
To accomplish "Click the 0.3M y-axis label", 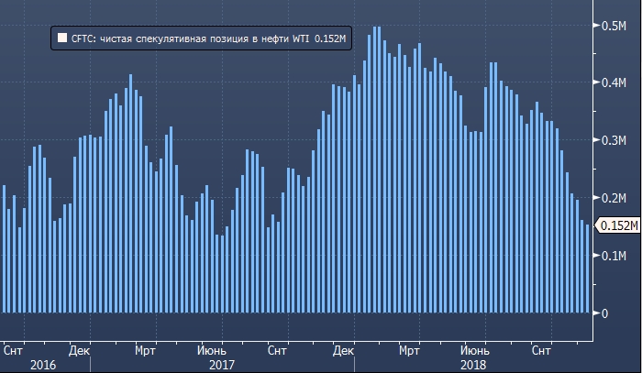I will pos(615,140).
